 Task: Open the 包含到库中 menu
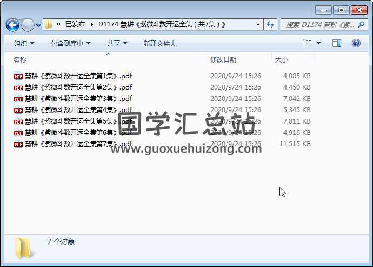70,44
